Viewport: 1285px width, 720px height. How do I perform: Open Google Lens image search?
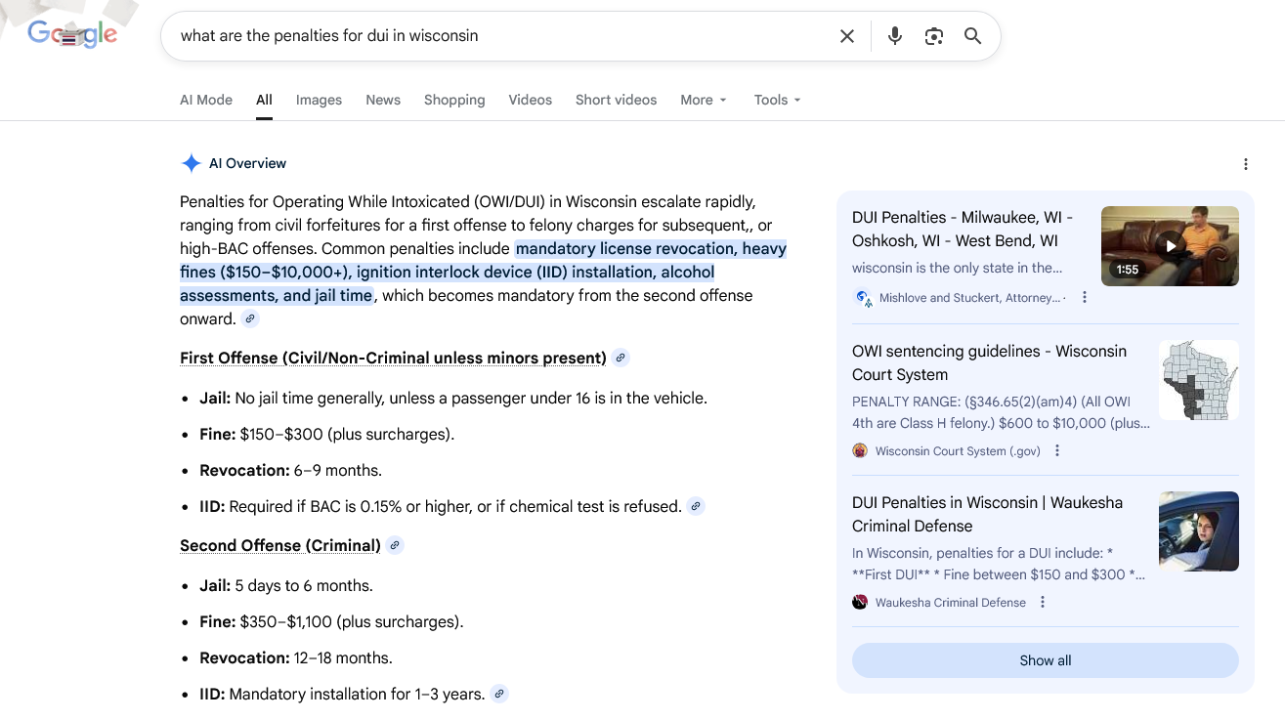(x=933, y=36)
